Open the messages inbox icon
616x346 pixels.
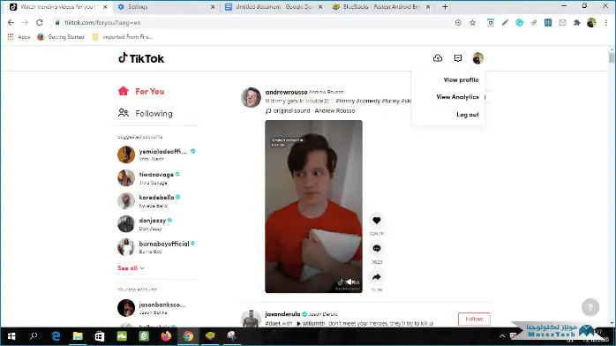point(458,58)
